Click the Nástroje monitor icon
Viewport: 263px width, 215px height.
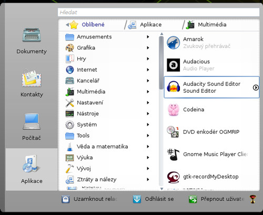tap(69, 114)
